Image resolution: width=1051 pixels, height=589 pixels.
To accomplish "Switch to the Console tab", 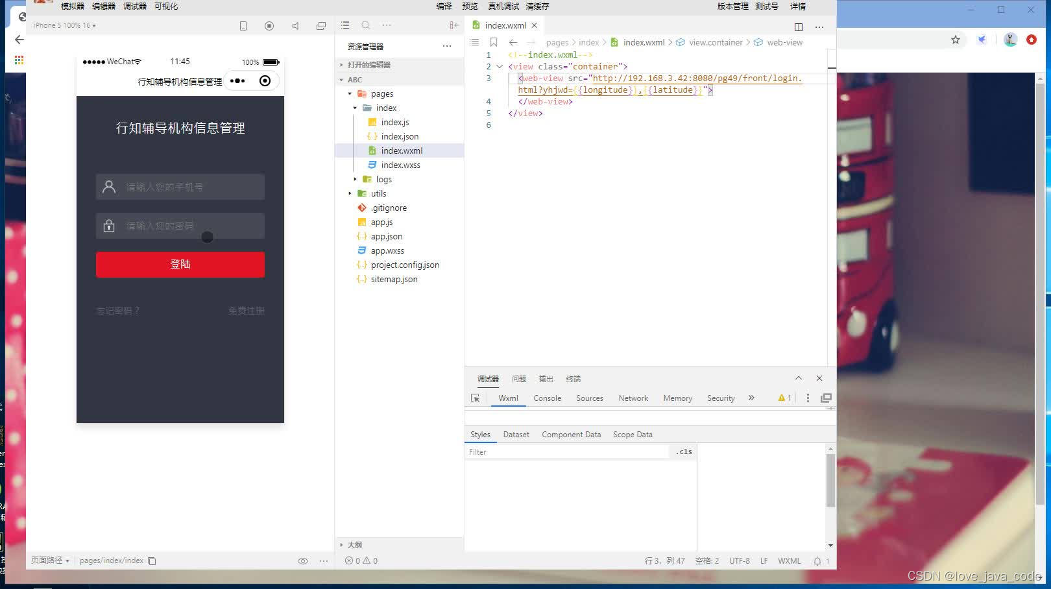I will 547,398.
